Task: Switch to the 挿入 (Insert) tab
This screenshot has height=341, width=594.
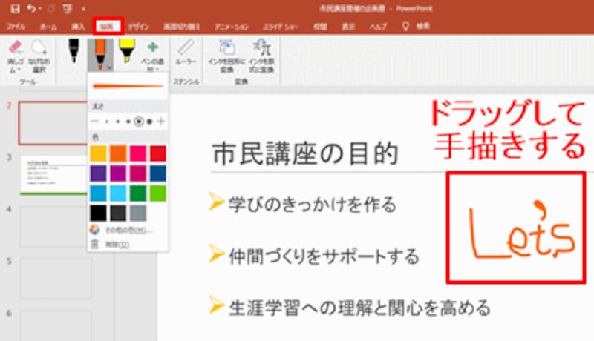Action: click(78, 27)
